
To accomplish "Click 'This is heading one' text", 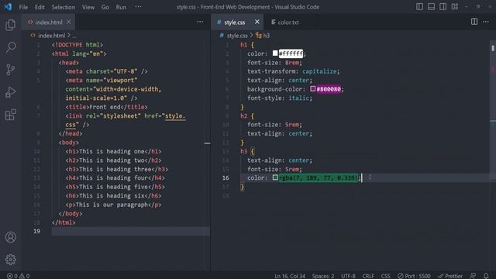I will pyautogui.click(x=112, y=151).
